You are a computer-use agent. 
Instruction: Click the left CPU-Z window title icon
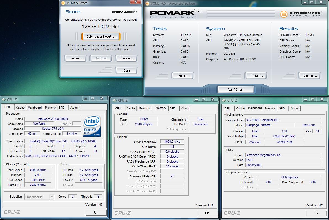coord(4,100)
